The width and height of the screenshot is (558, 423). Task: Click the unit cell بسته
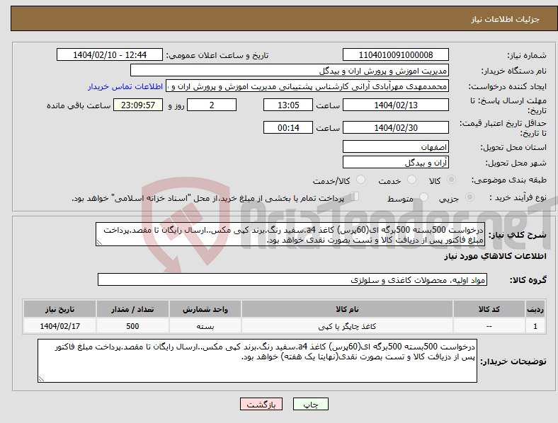(205, 326)
